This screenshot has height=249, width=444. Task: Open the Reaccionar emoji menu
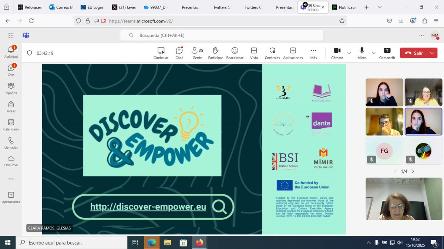click(x=235, y=53)
